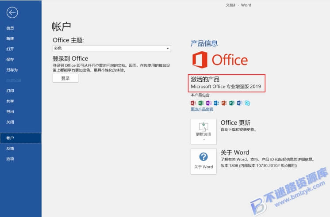Select 导出 in the sidebar

coord(10,112)
